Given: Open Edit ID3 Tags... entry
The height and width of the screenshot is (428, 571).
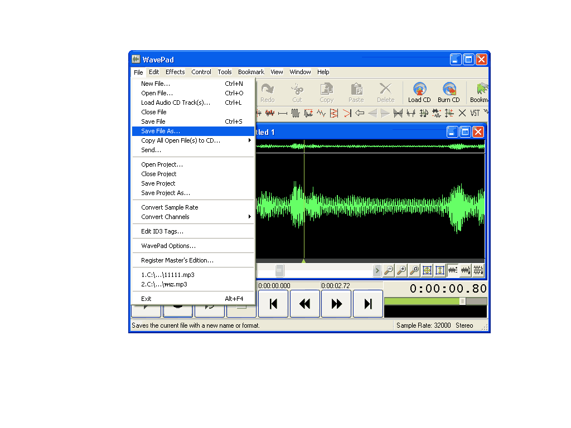Looking at the screenshot, I should pos(193,231).
